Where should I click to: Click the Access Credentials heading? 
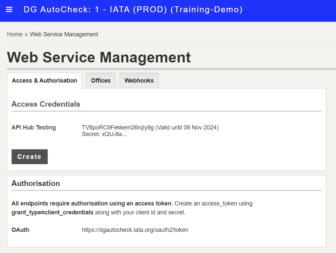click(46, 104)
